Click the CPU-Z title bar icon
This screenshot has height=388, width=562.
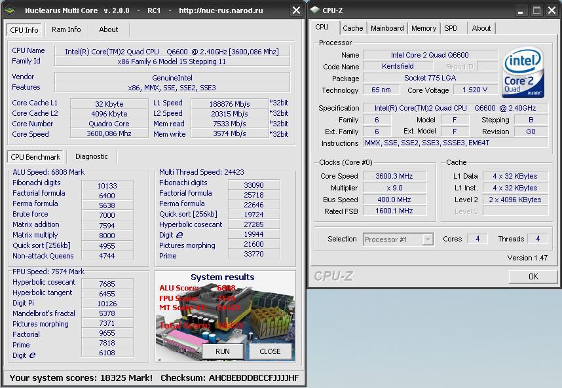click(315, 10)
